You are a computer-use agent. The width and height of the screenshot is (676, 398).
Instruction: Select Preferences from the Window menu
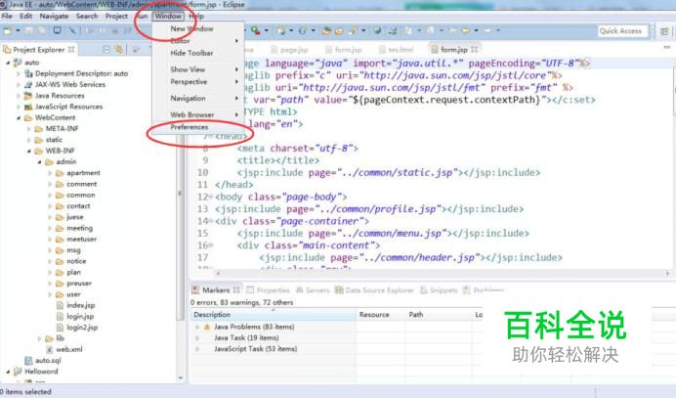190,127
